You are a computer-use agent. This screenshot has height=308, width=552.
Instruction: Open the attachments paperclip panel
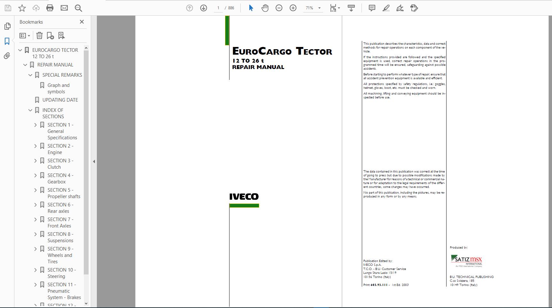7,56
